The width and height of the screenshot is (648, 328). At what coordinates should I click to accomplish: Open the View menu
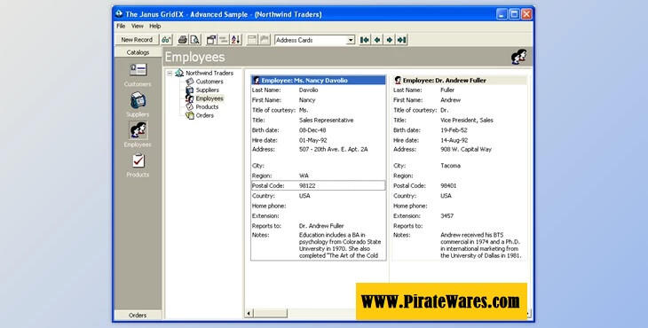point(138,26)
